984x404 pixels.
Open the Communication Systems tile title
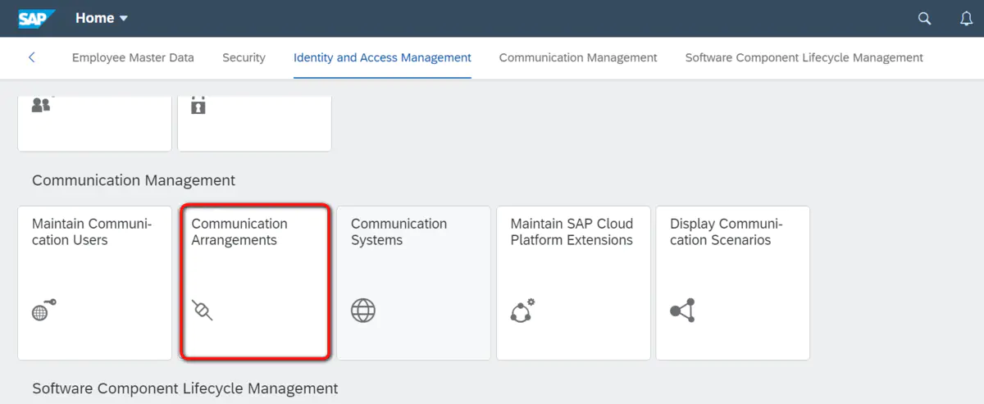click(399, 232)
